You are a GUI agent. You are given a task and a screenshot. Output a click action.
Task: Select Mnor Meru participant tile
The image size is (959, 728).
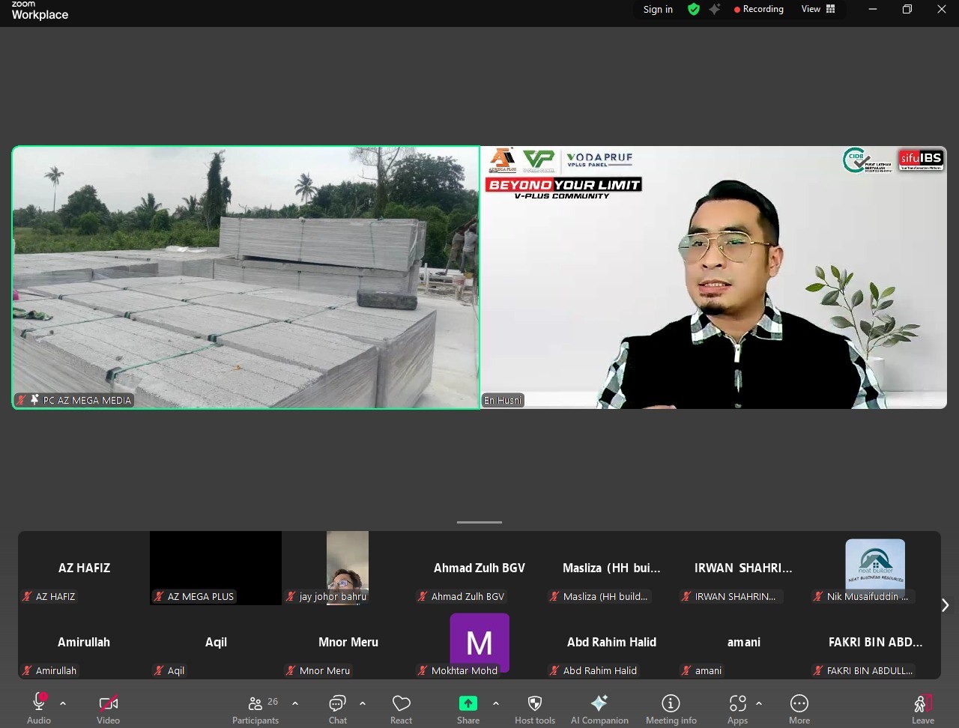[x=348, y=642]
